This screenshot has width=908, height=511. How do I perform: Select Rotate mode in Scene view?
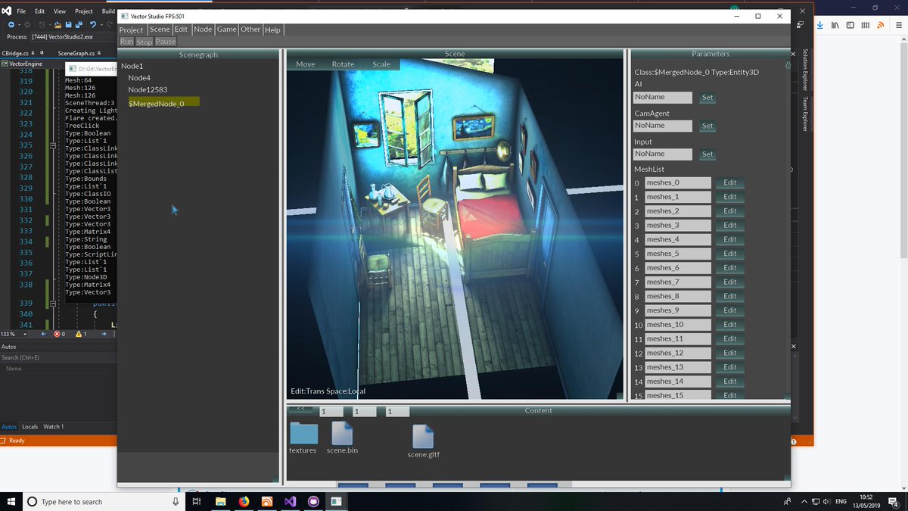343,64
